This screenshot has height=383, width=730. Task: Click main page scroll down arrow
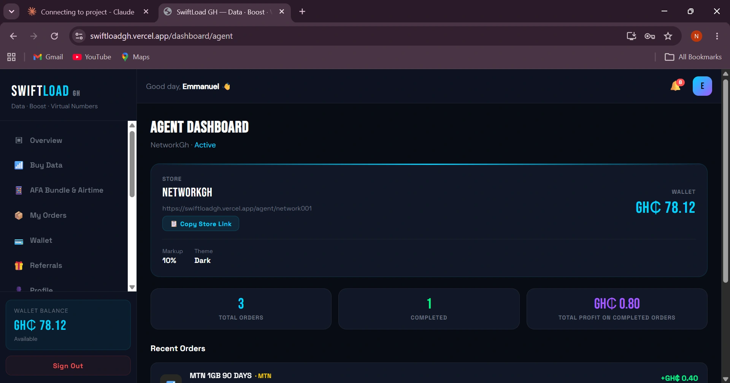point(725,379)
